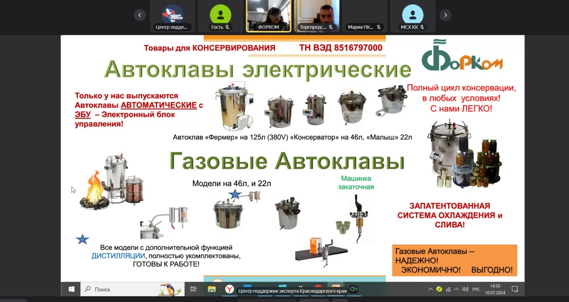
Task: Open Yandex Browser from the taskbar
Action: [229, 289]
